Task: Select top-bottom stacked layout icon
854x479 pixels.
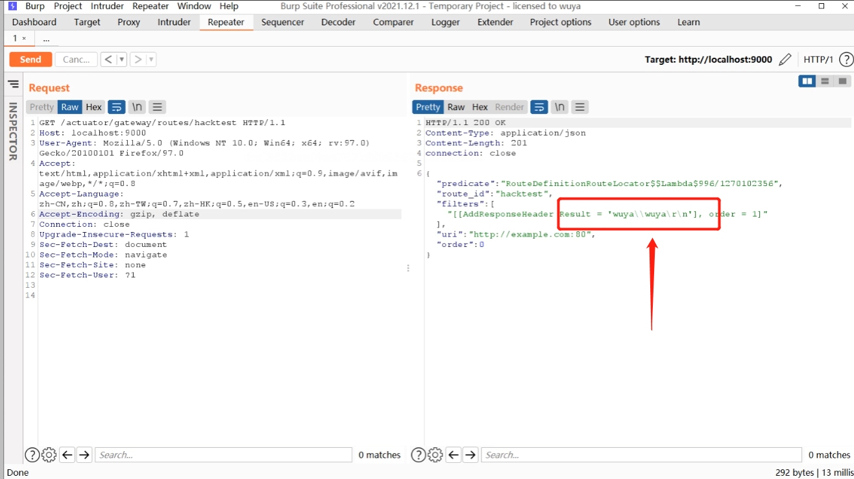Action: pos(825,81)
